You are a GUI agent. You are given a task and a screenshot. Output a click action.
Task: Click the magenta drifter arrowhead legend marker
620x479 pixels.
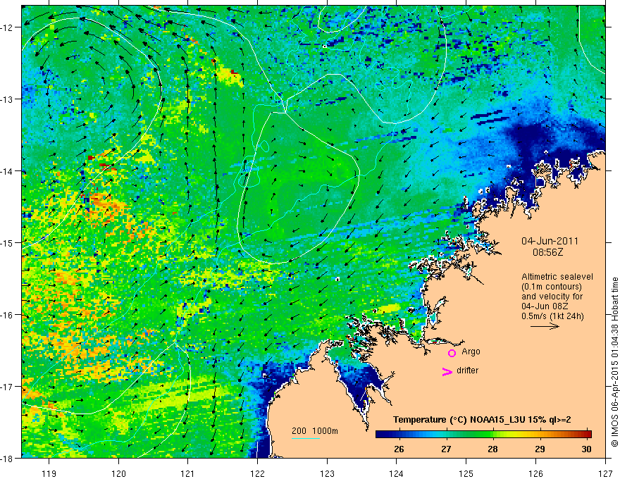(x=447, y=371)
